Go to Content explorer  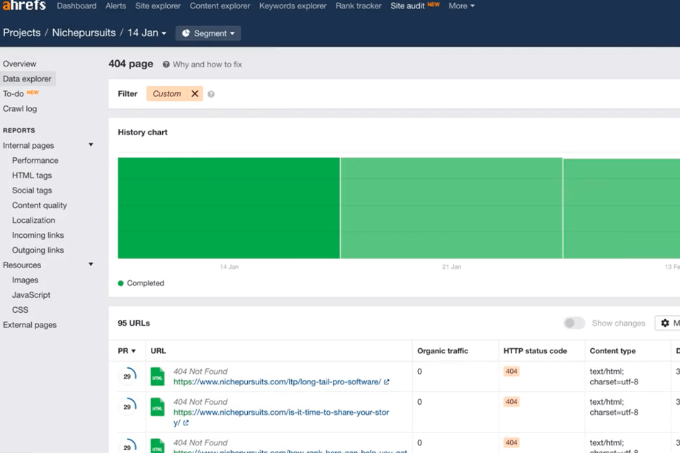click(220, 6)
